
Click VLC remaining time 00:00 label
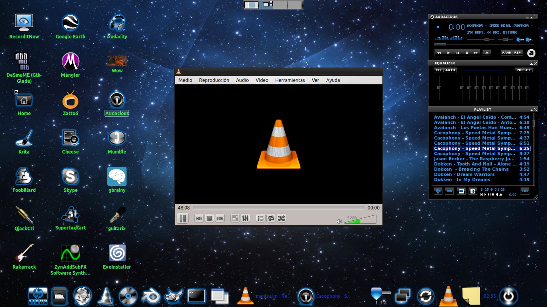[x=373, y=208]
